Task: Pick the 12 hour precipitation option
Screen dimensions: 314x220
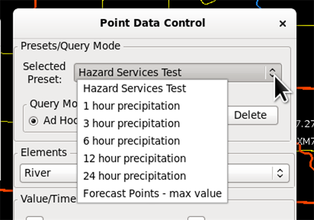Action: (135, 159)
